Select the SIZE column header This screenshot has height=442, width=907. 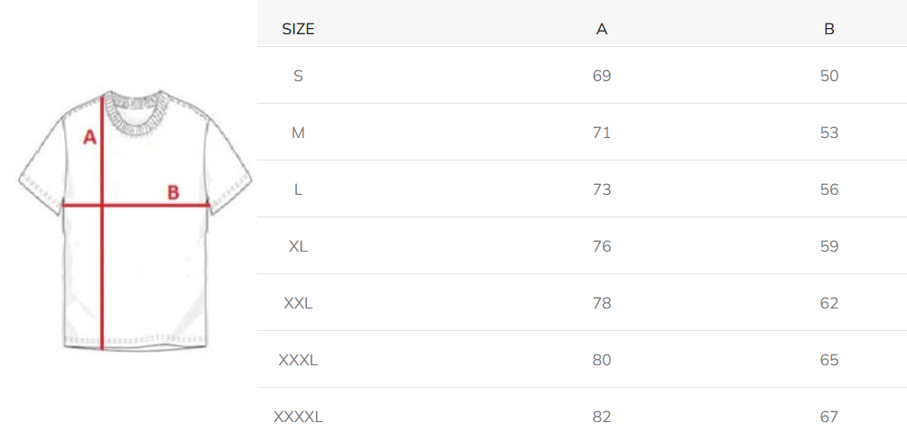pos(298,29)
